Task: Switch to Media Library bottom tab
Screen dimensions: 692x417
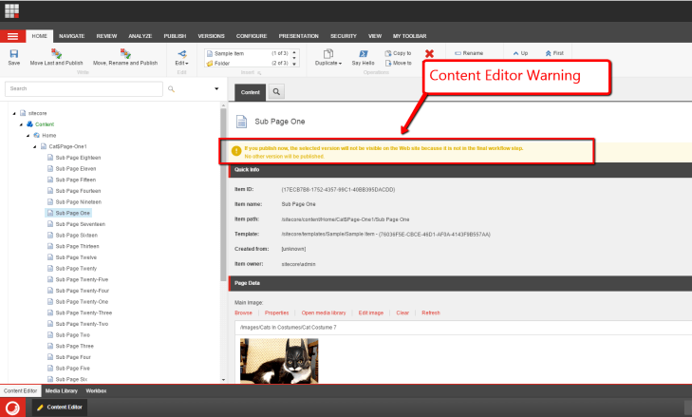Action: 62,391
